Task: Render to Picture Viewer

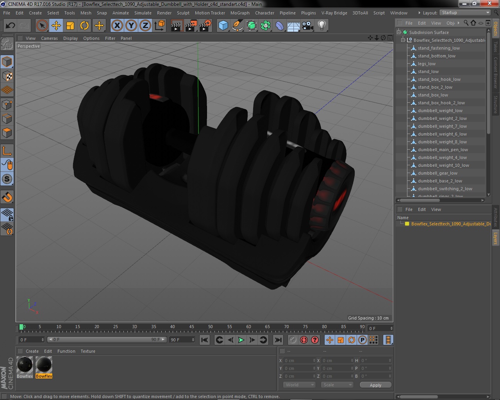Action: click(191, 26)
